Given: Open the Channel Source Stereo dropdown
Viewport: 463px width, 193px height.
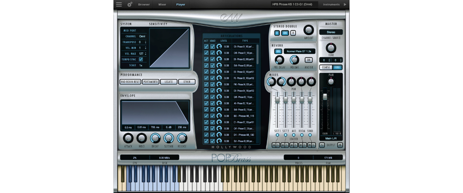Looking at the screenshot, I should pyautogui.click(x=331, y=32).
